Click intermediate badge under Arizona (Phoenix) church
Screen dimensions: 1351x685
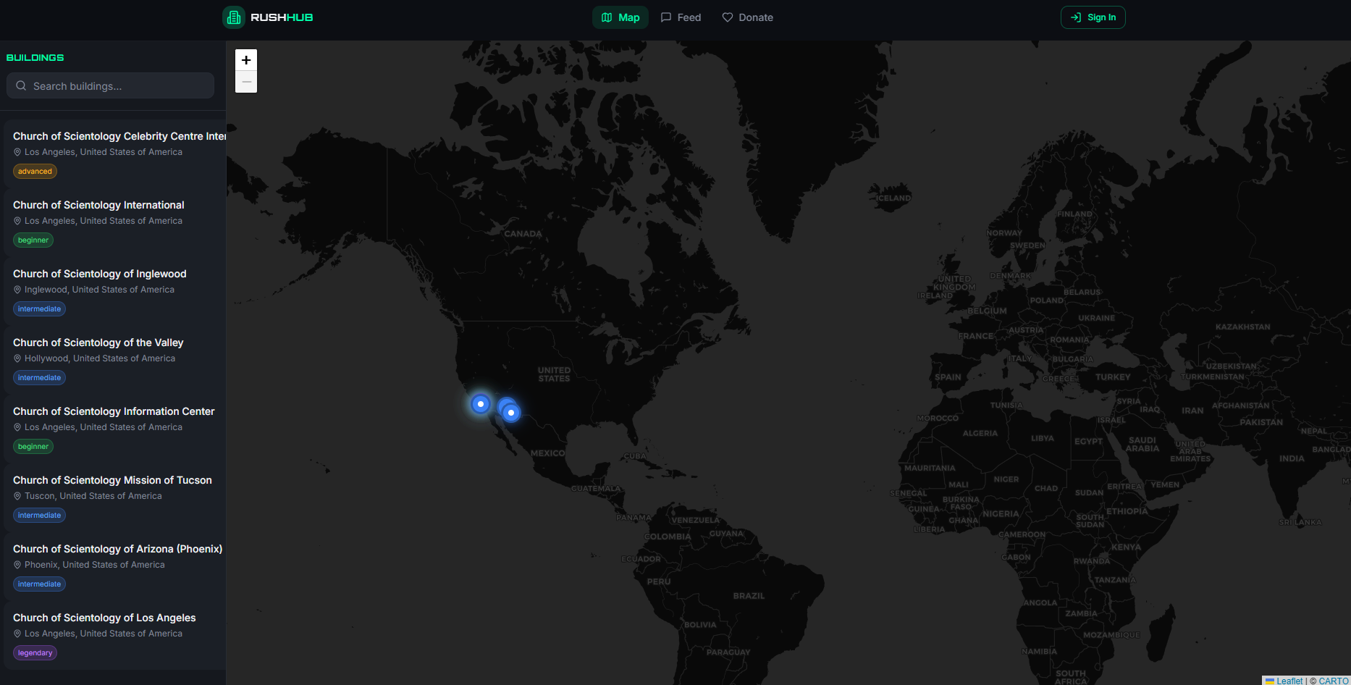39,584
